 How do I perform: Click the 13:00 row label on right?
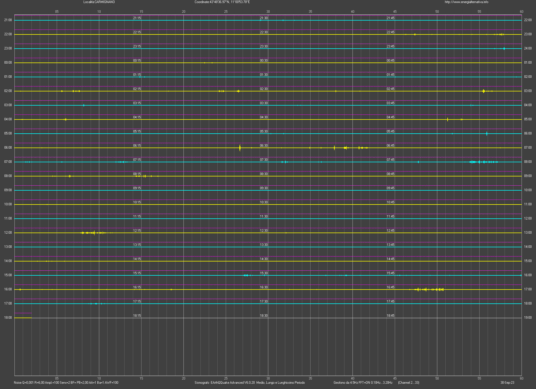coord(528,233)
